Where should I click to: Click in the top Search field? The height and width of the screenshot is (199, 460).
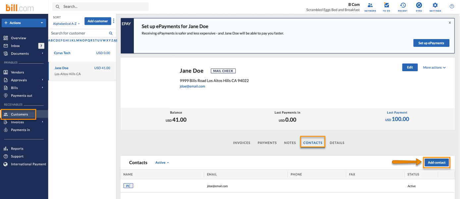(x=101, y=7)
